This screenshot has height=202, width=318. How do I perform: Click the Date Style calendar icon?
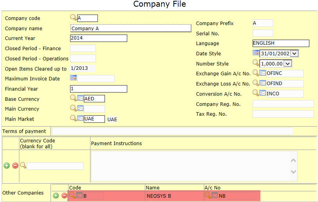click(x=256, y=53)
